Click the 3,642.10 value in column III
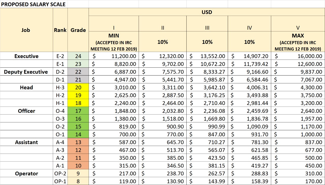The height and width of the screenshot is (185, 325). tap(207, 88)
